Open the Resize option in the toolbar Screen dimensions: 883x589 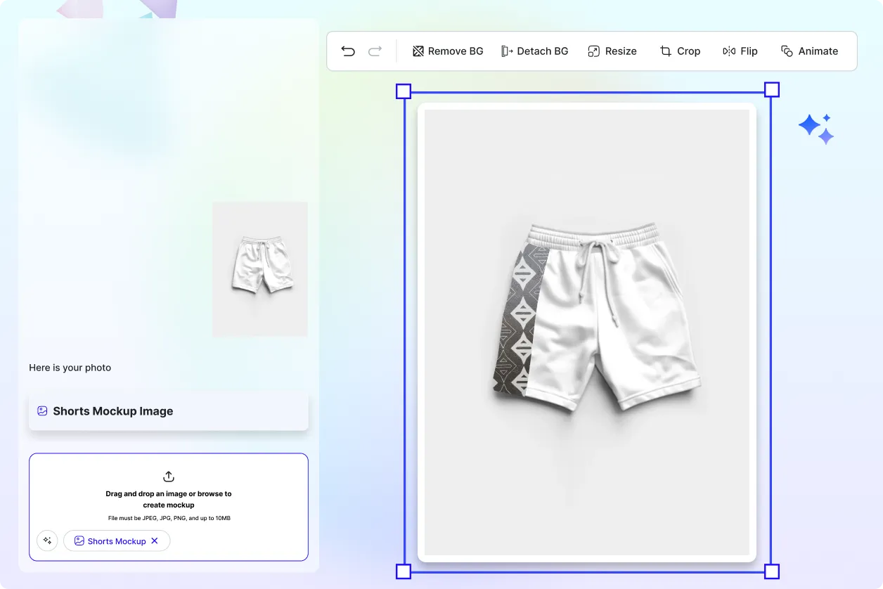[x=612, y=51]
